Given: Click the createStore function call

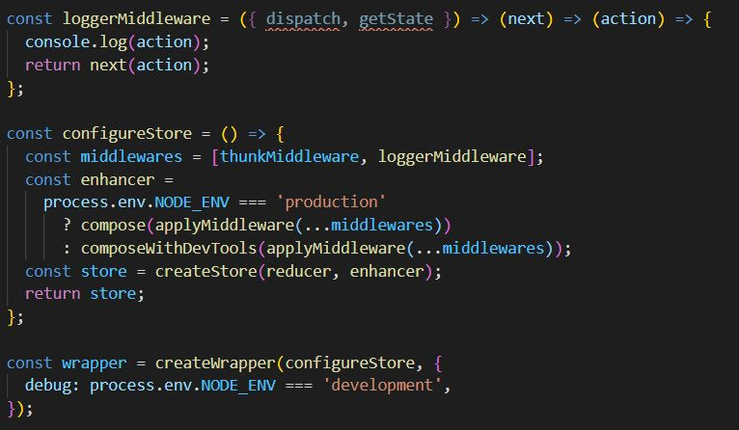Looking at the screenshot, I should tap(205, 271).
